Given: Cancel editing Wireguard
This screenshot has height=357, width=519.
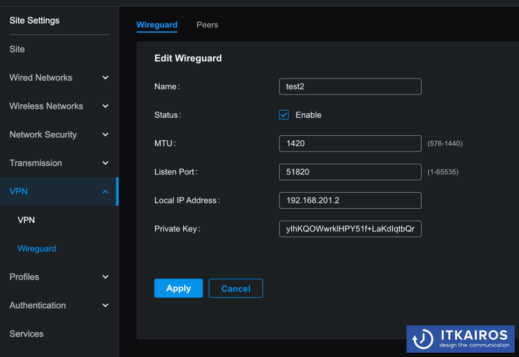Looking at the screenshot, I should tap(236, 288).
